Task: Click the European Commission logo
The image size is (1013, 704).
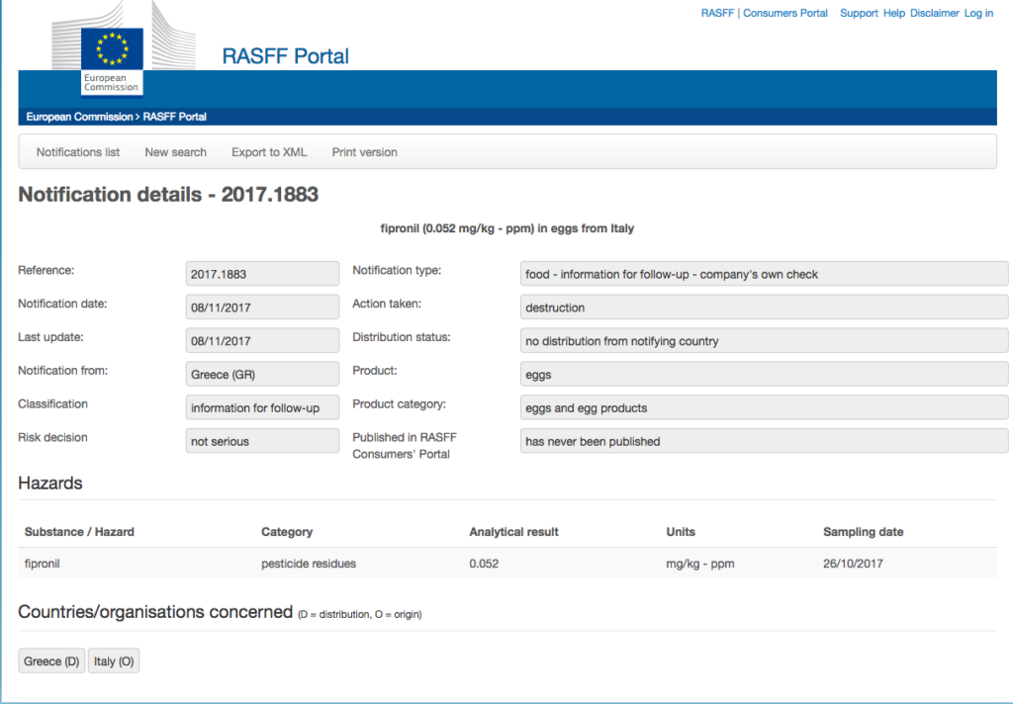Action: pos(112,59)
